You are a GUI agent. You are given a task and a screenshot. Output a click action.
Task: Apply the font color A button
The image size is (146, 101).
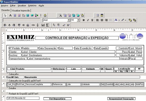[x=116, y=20]
